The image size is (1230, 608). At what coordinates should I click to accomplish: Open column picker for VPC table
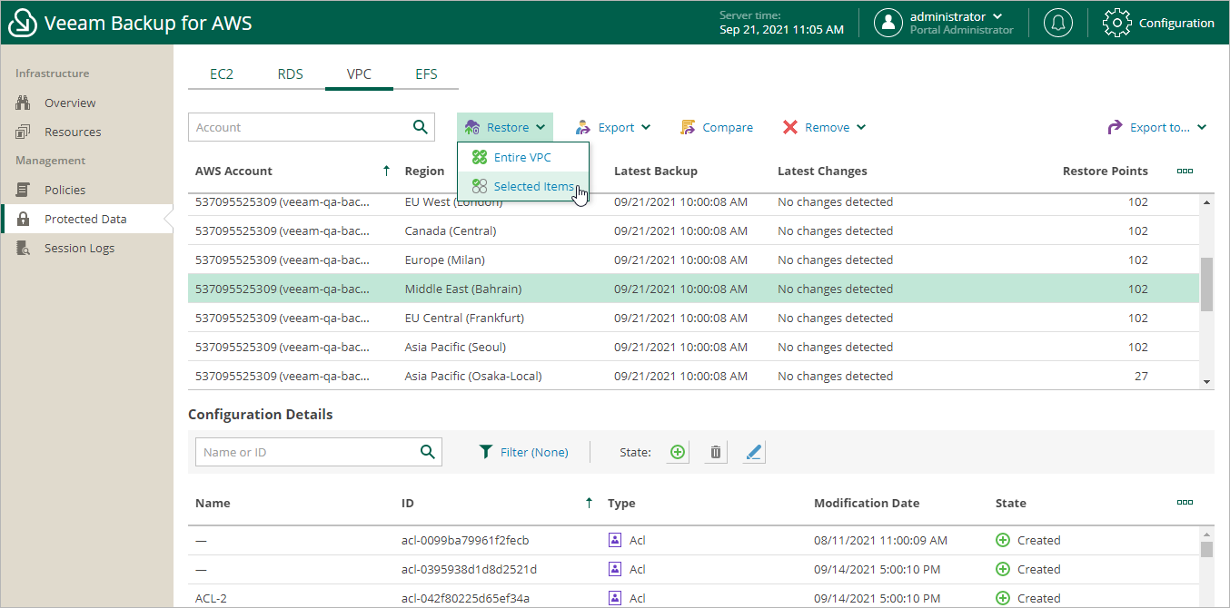(1185, 171)
